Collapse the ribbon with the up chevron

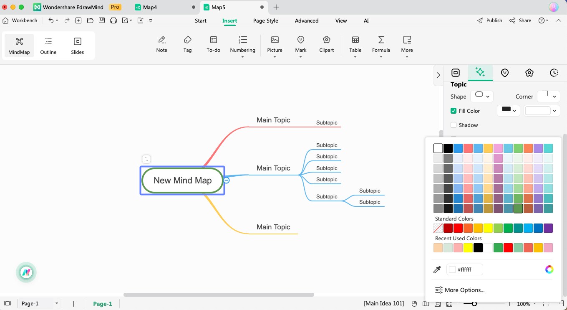coord(558,20)
